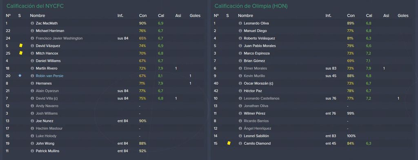Open info icon next to Camilo Diamond
This screenshot has height=160, width=418.
240,143
